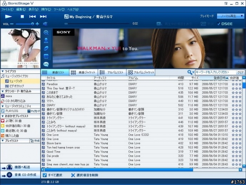Switch to Song List tab

[x=55, y=72]
